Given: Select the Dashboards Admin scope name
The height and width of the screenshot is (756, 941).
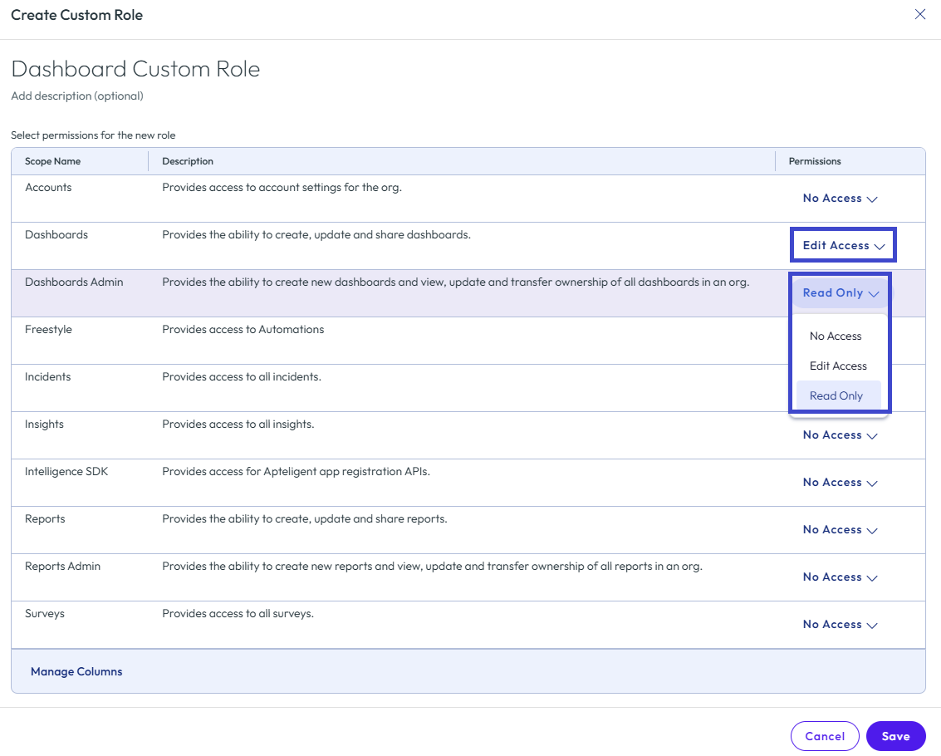Looking at the screenshot, I should click(x=74, y=282).
